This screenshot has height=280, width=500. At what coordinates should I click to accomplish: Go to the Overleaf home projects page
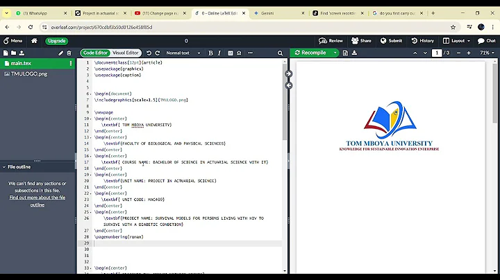pos(34,41)
